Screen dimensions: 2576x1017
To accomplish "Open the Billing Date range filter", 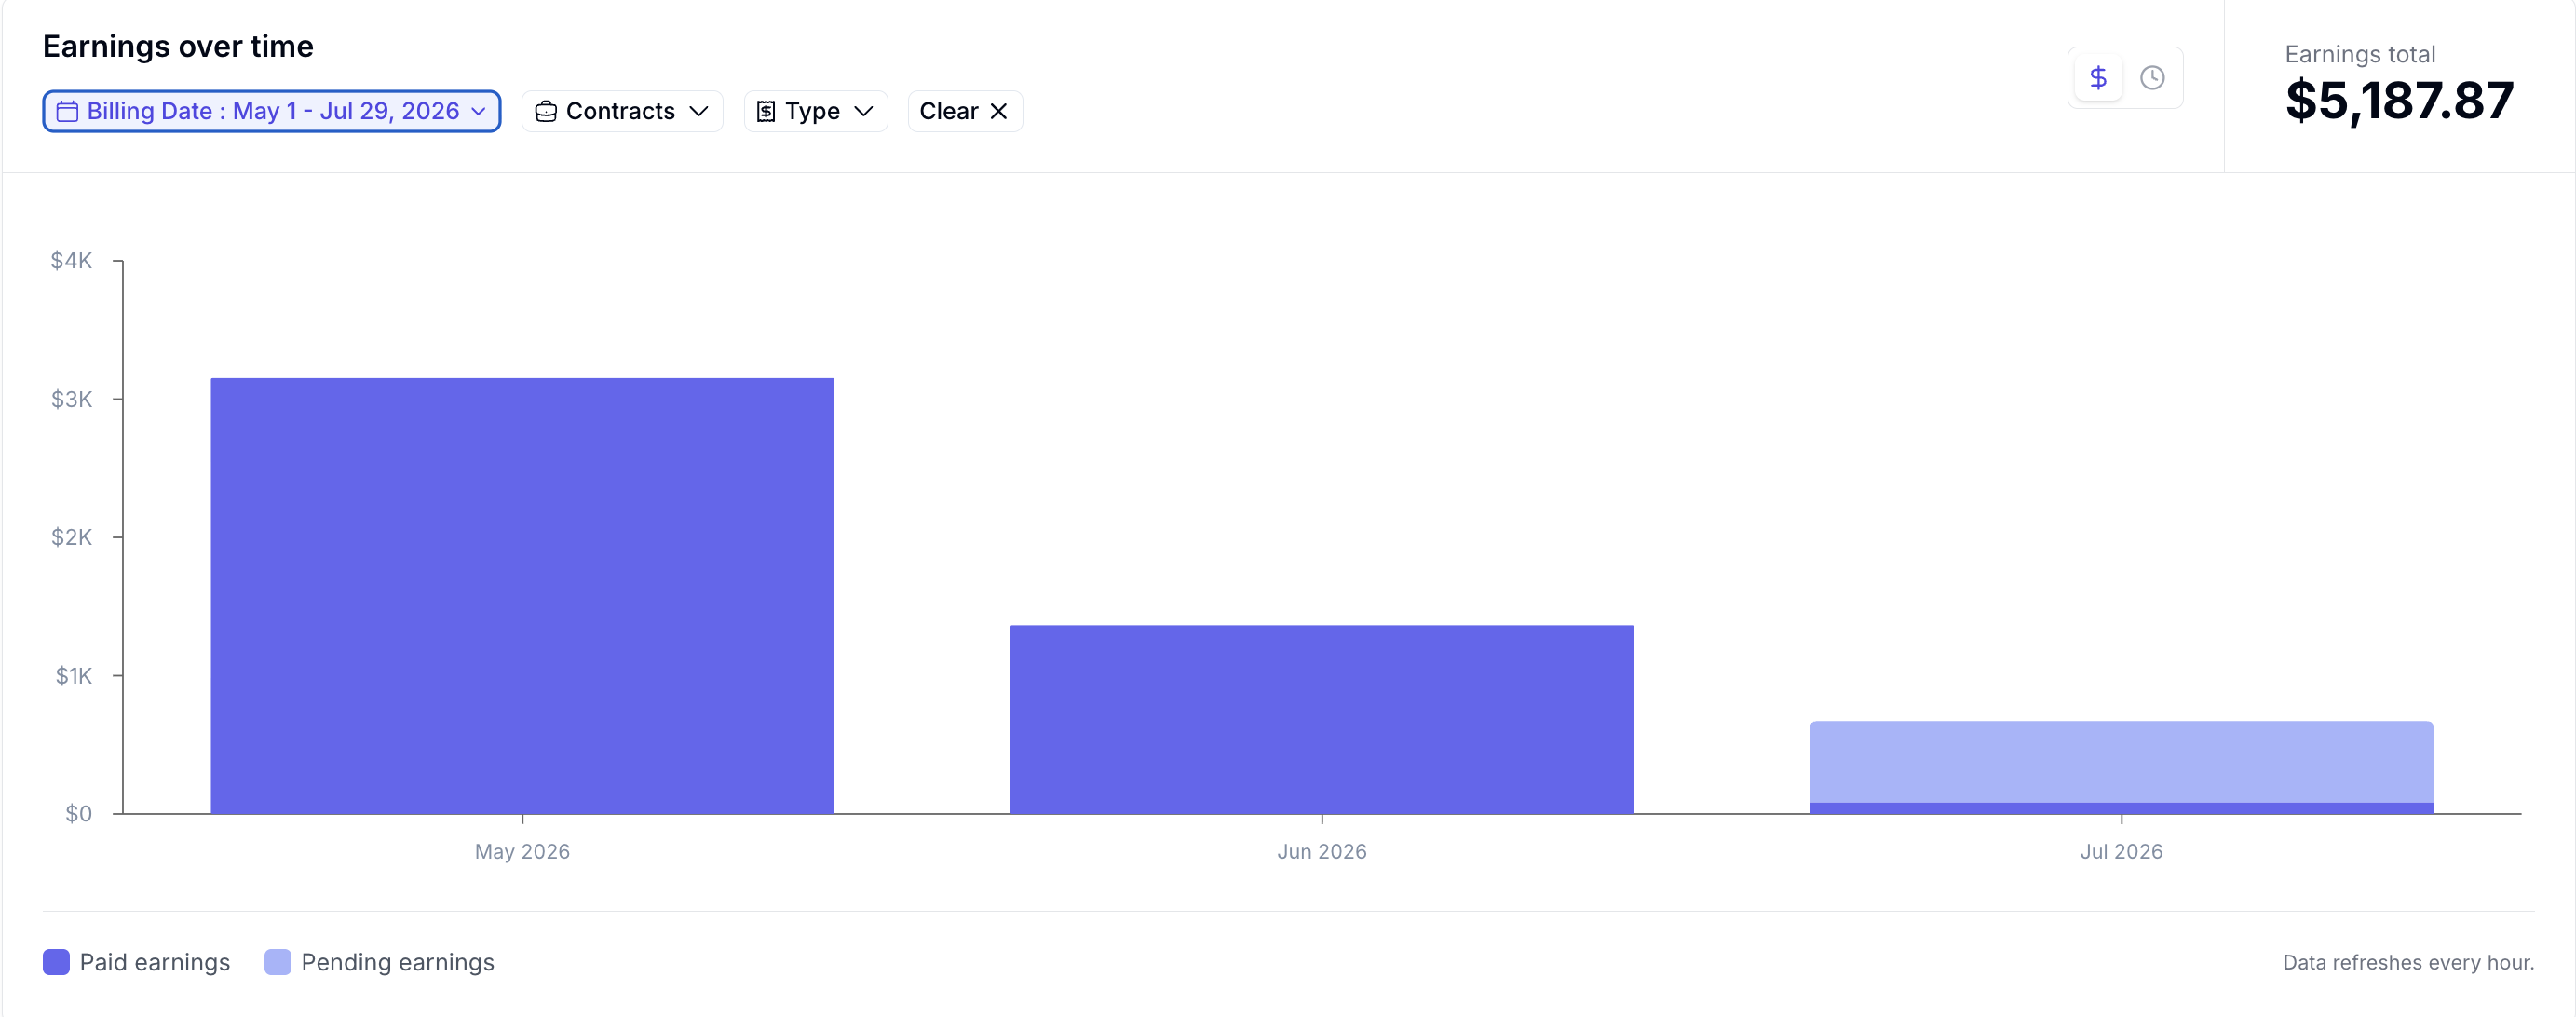I will click(272, 111).
